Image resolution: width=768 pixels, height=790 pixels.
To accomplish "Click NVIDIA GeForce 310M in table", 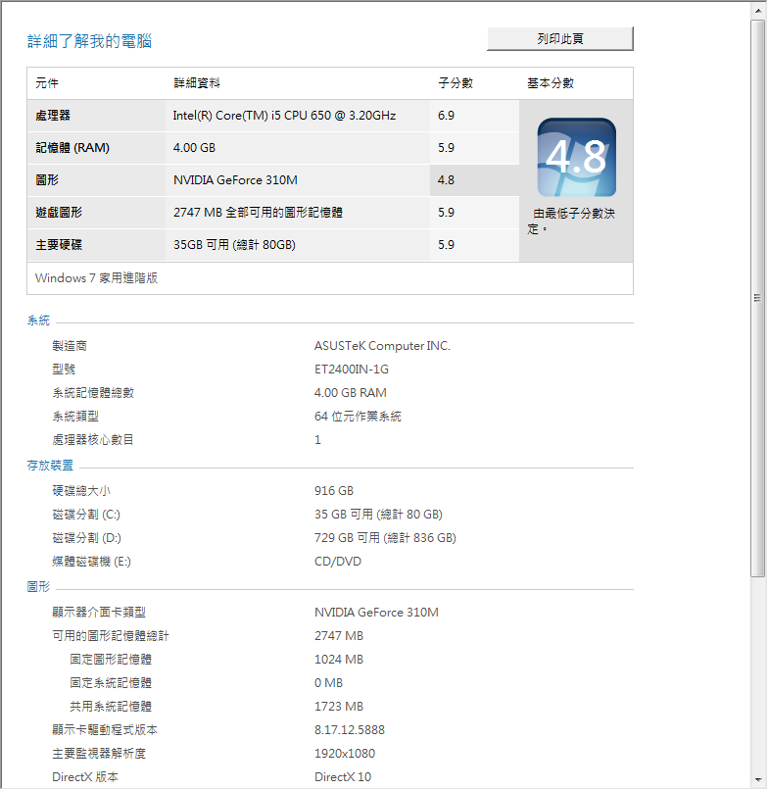I will tap(235, 180).
